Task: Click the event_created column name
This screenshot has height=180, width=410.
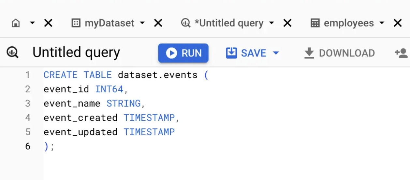Action: [x=81, y=118]
